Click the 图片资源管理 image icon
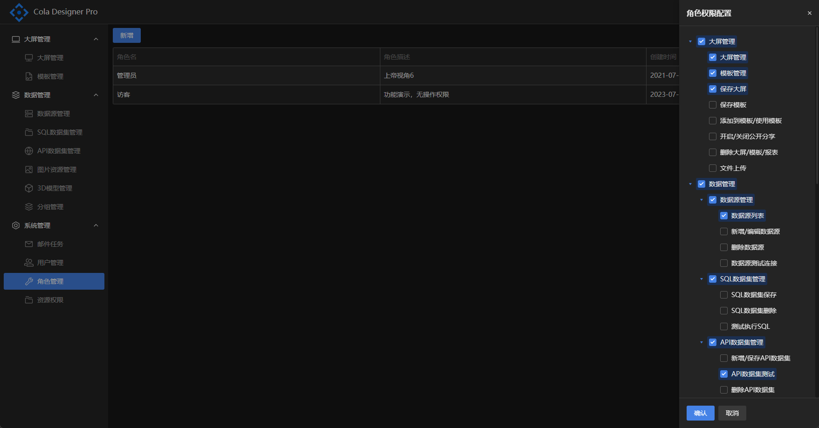 [29, 170]
